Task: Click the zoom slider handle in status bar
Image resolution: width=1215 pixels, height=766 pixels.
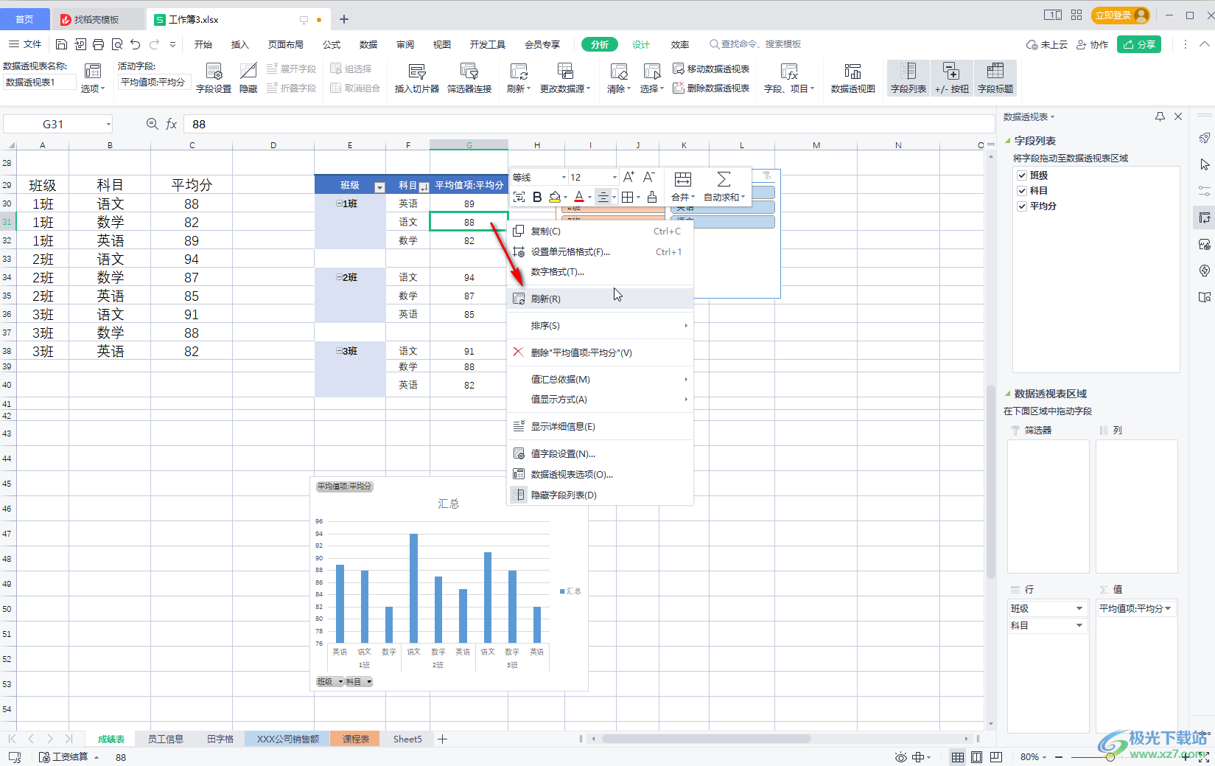Action: click(x=1110, y=757)
